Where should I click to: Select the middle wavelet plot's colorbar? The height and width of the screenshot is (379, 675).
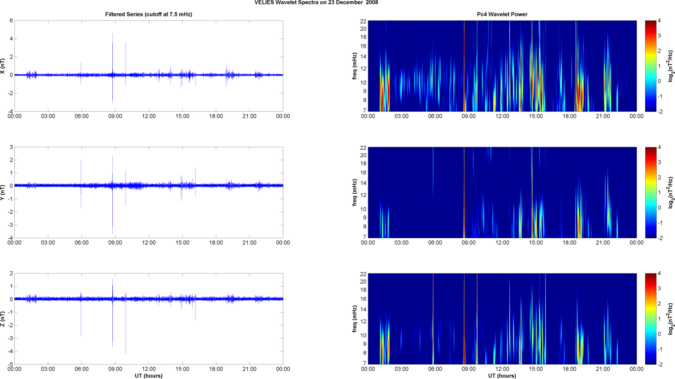650,192
